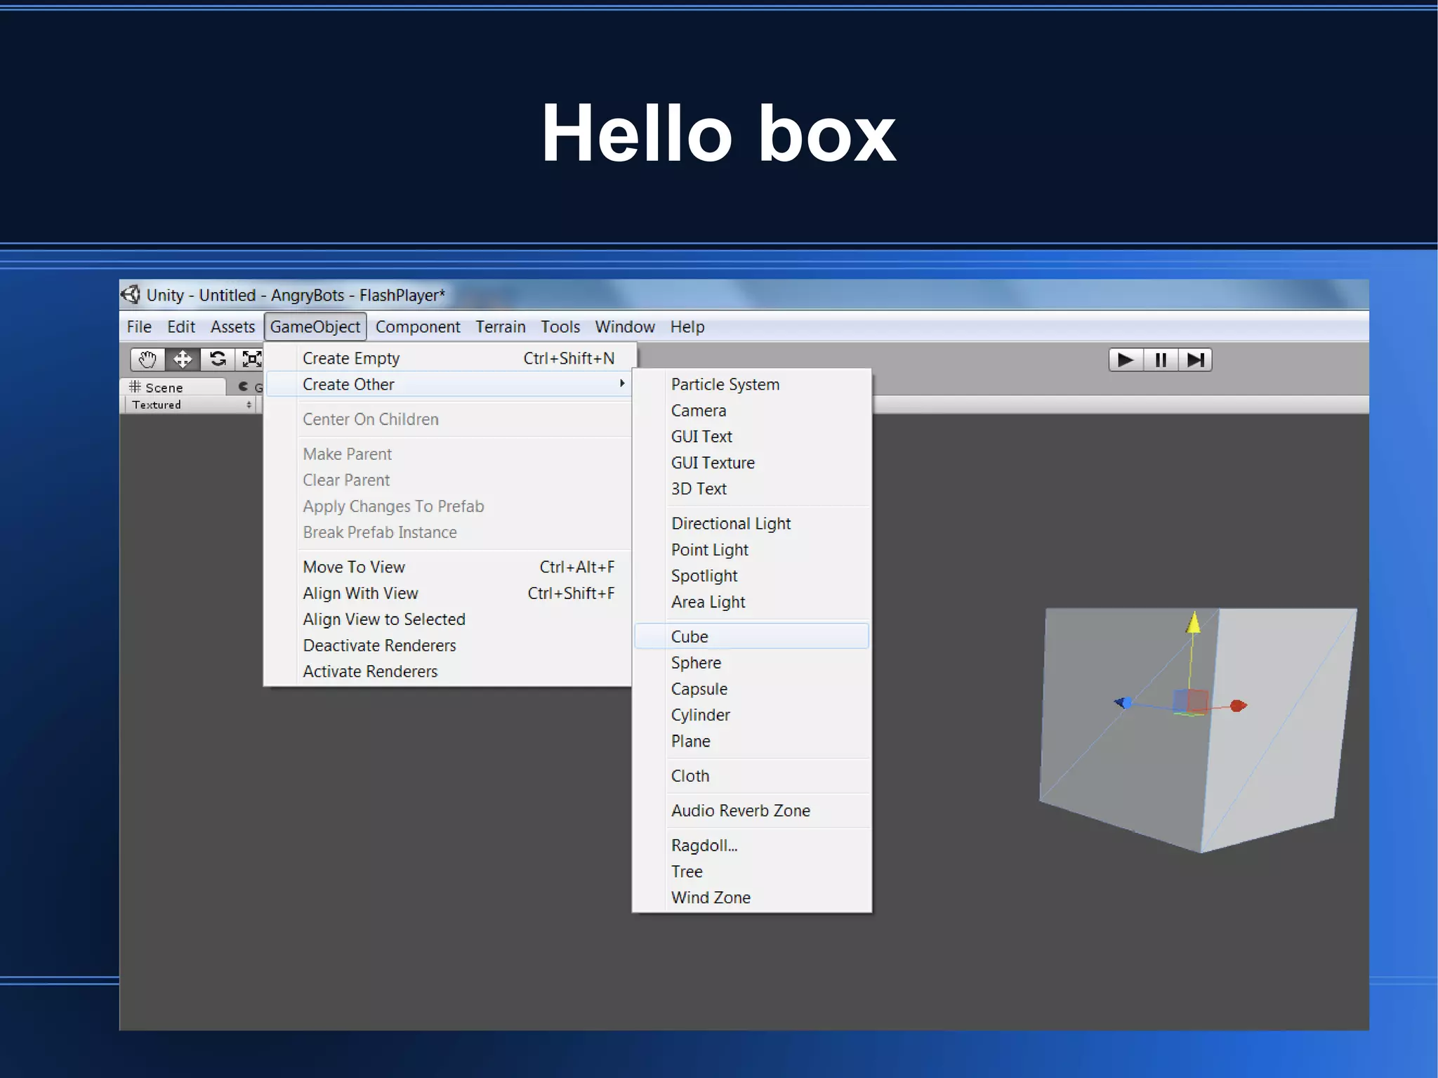Open the Edit menu
Image resolution: width=1438 pixels, height=1078 pixels.
[181, 327]
